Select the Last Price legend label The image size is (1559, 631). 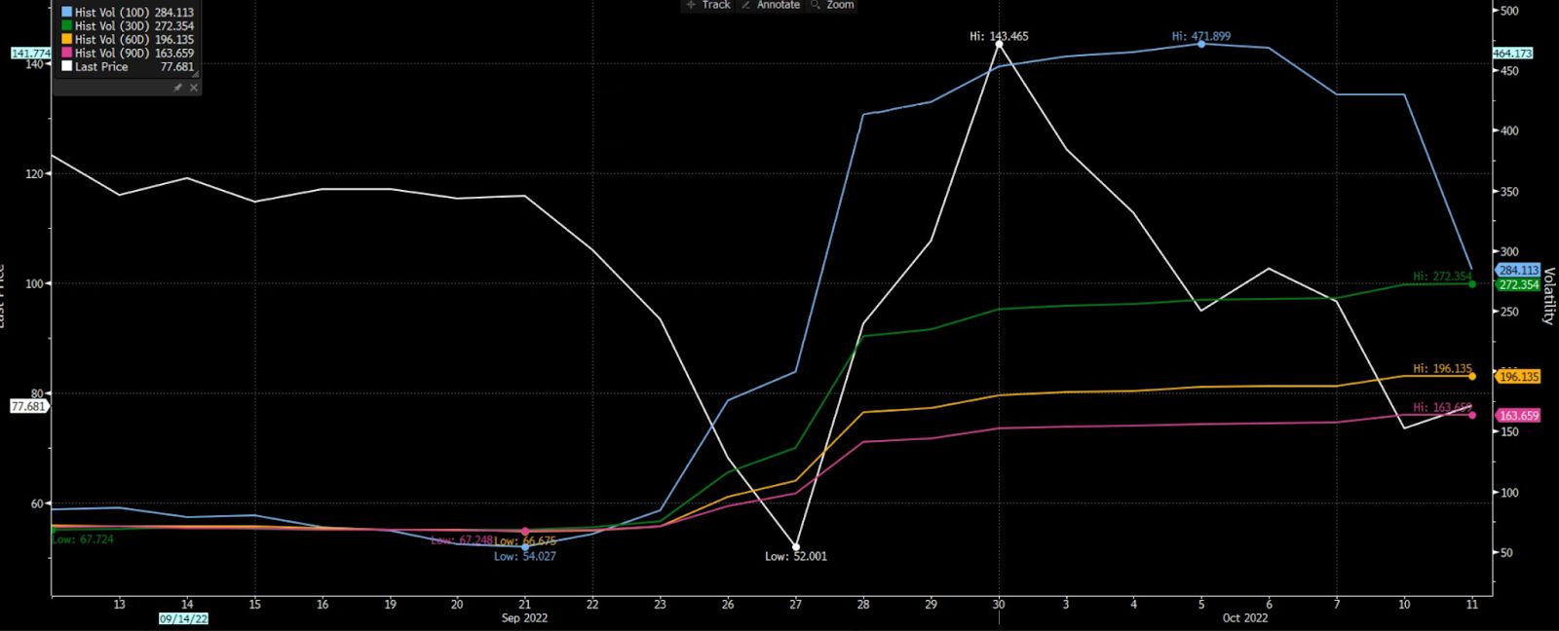(101, 67)
